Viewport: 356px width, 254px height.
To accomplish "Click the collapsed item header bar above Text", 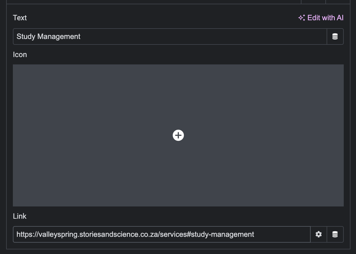I will 153,2.
